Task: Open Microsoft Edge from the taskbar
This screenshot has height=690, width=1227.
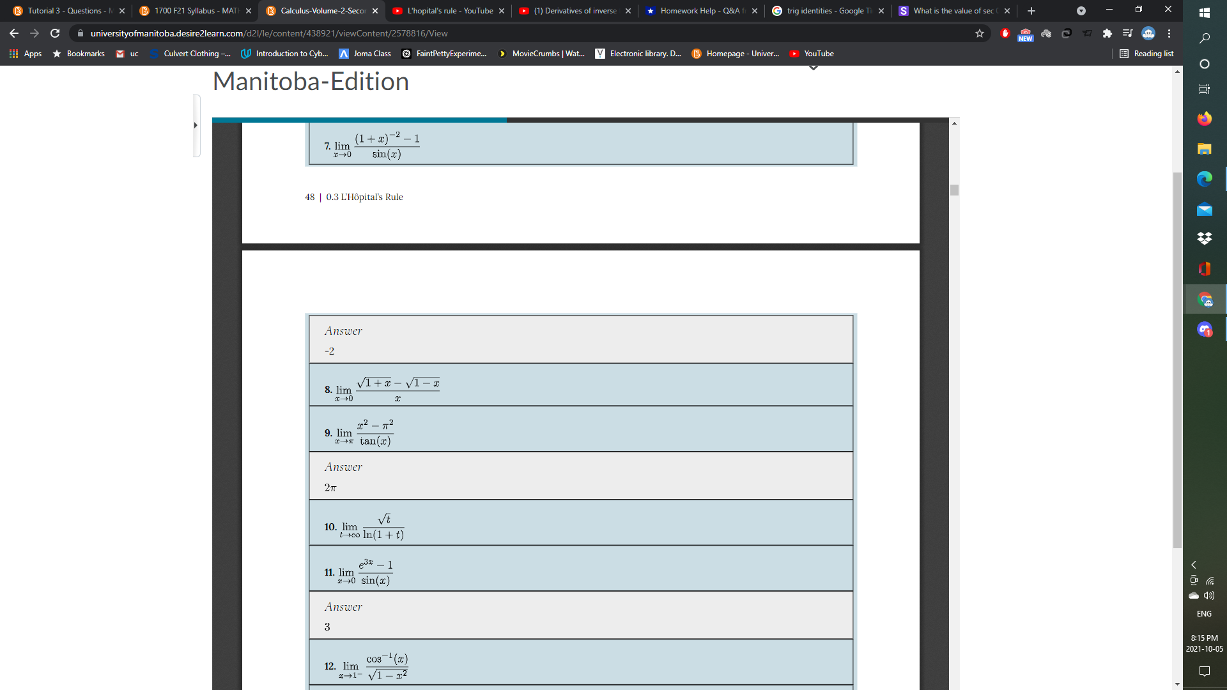Action: 1204,179
